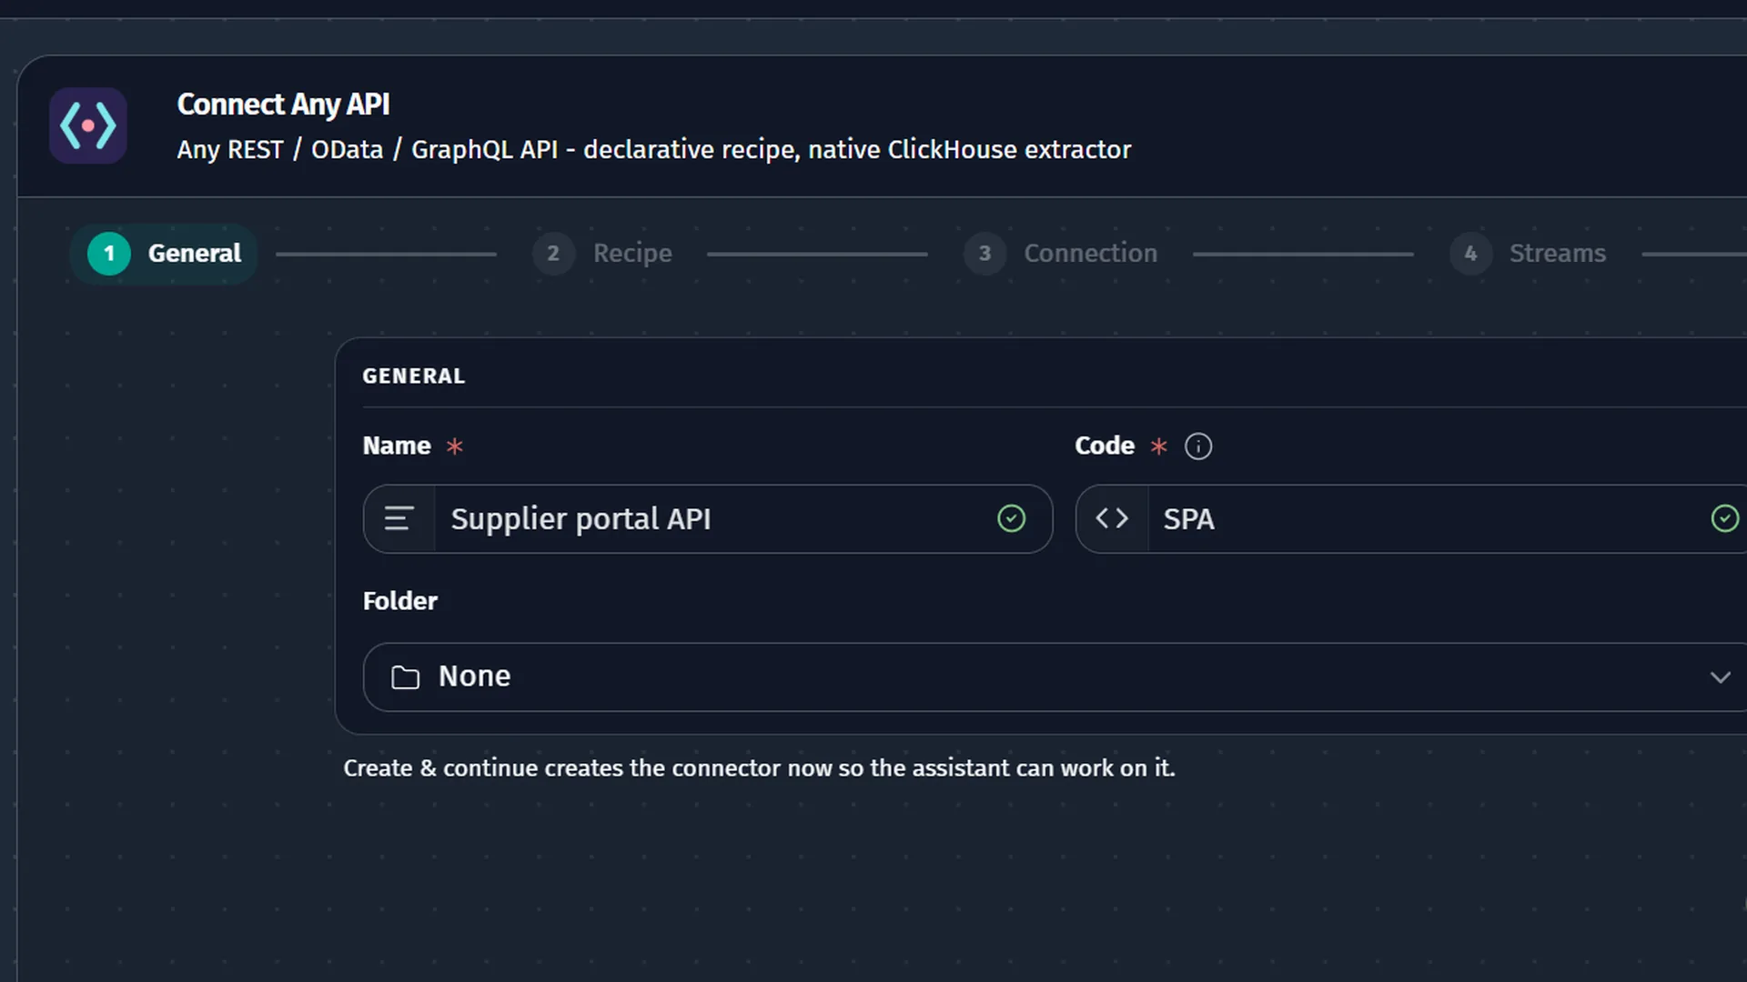Select the General step tab

164,254
